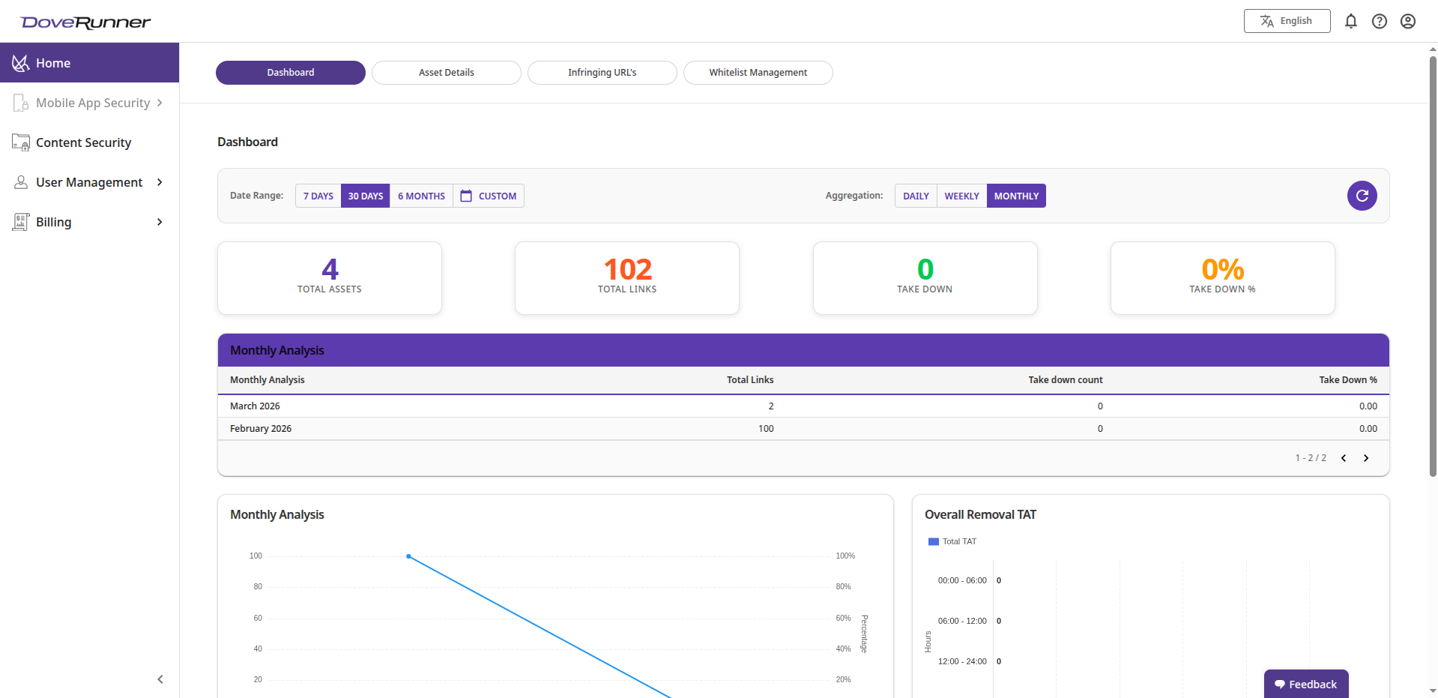Open the Billing section via its sidebar icon
Image resolution: width=1438 pixels, height=698 pixels.
coord(20,221)
